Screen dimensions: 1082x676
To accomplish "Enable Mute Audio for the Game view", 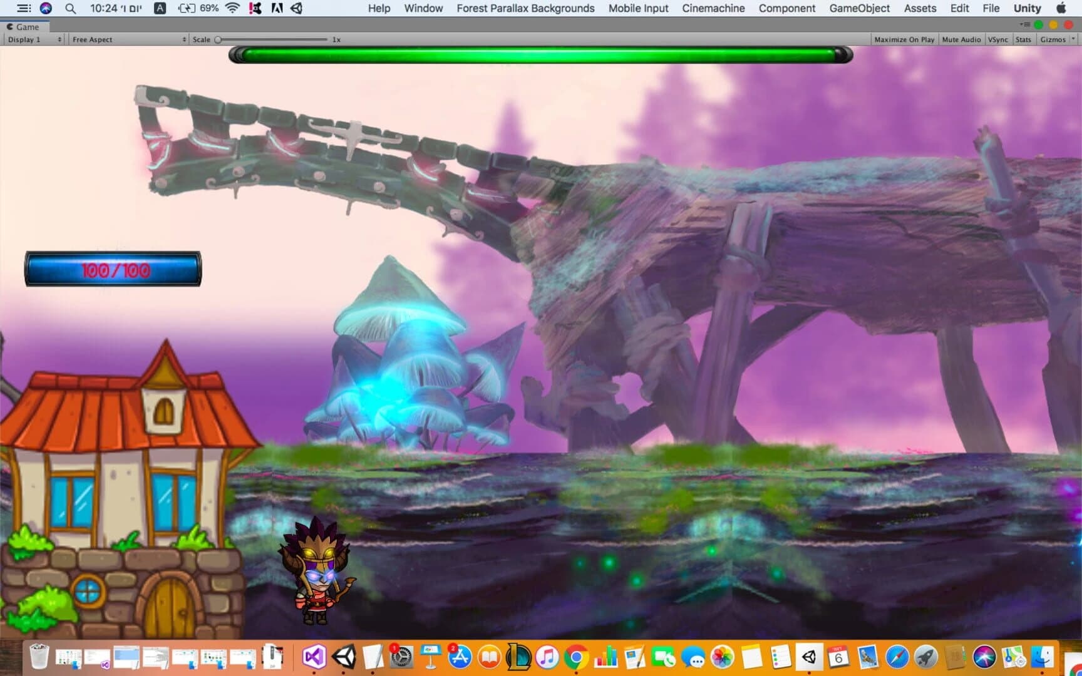I will pyautogui.click(x=961, y=39).
